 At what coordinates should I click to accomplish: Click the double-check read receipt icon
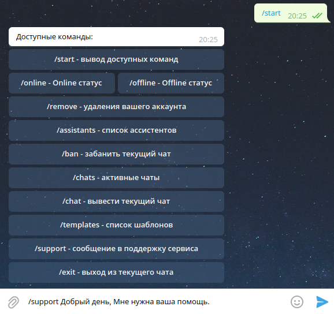click(x=317, y=16)
